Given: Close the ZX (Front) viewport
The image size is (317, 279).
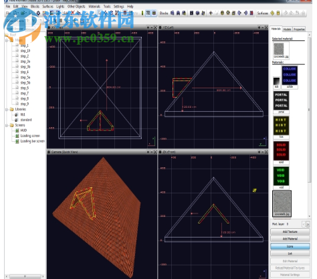Looking at the screenshot, I should pos(266,152).
